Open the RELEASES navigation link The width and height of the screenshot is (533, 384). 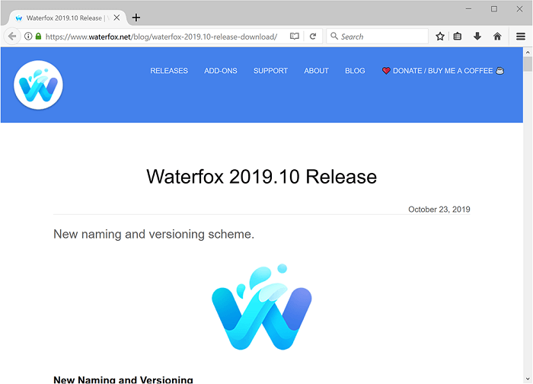[x=169, y=71]
